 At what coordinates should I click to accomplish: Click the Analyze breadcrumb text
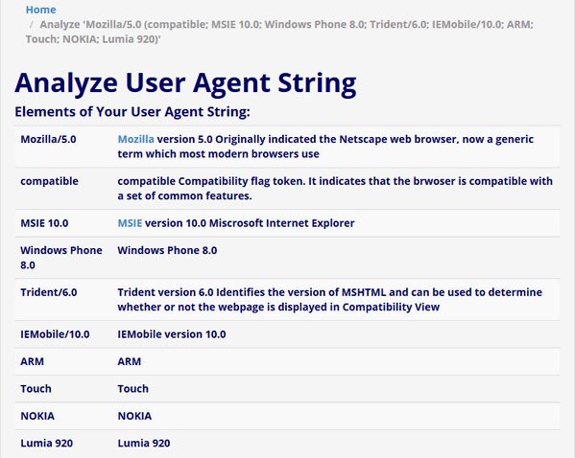point(279,32)
